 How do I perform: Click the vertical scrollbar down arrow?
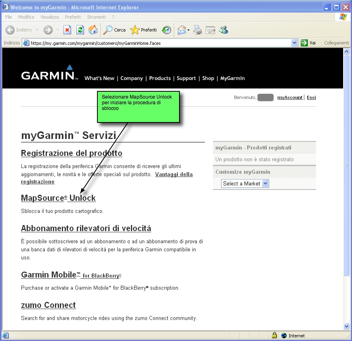[346, 326]
